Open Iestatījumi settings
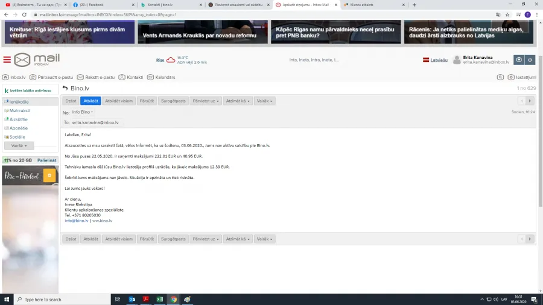The width and height of the screenshot is (543, 305). pyautogui.click(x=522, y=77)
